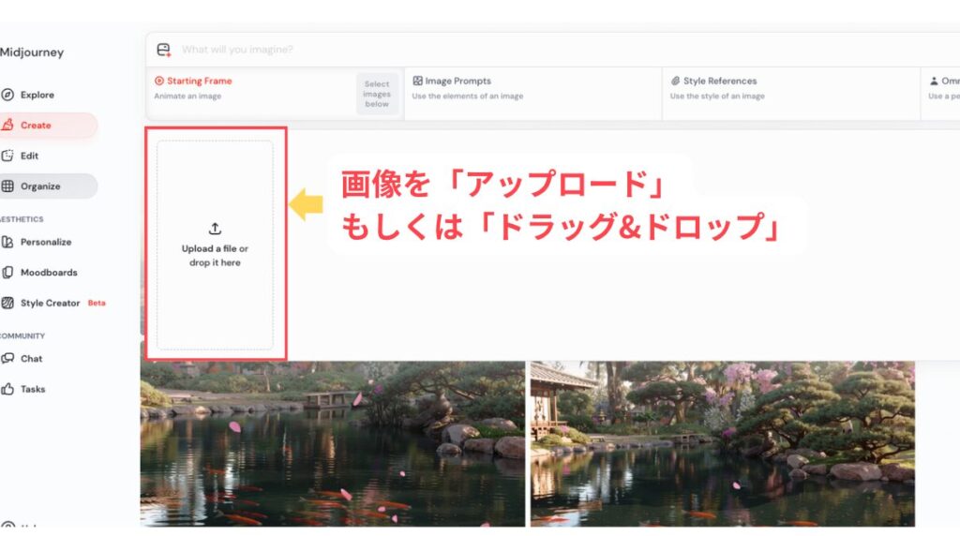
Task: Click 'Upload a file or drop it here'
Action: pos(215,256)
